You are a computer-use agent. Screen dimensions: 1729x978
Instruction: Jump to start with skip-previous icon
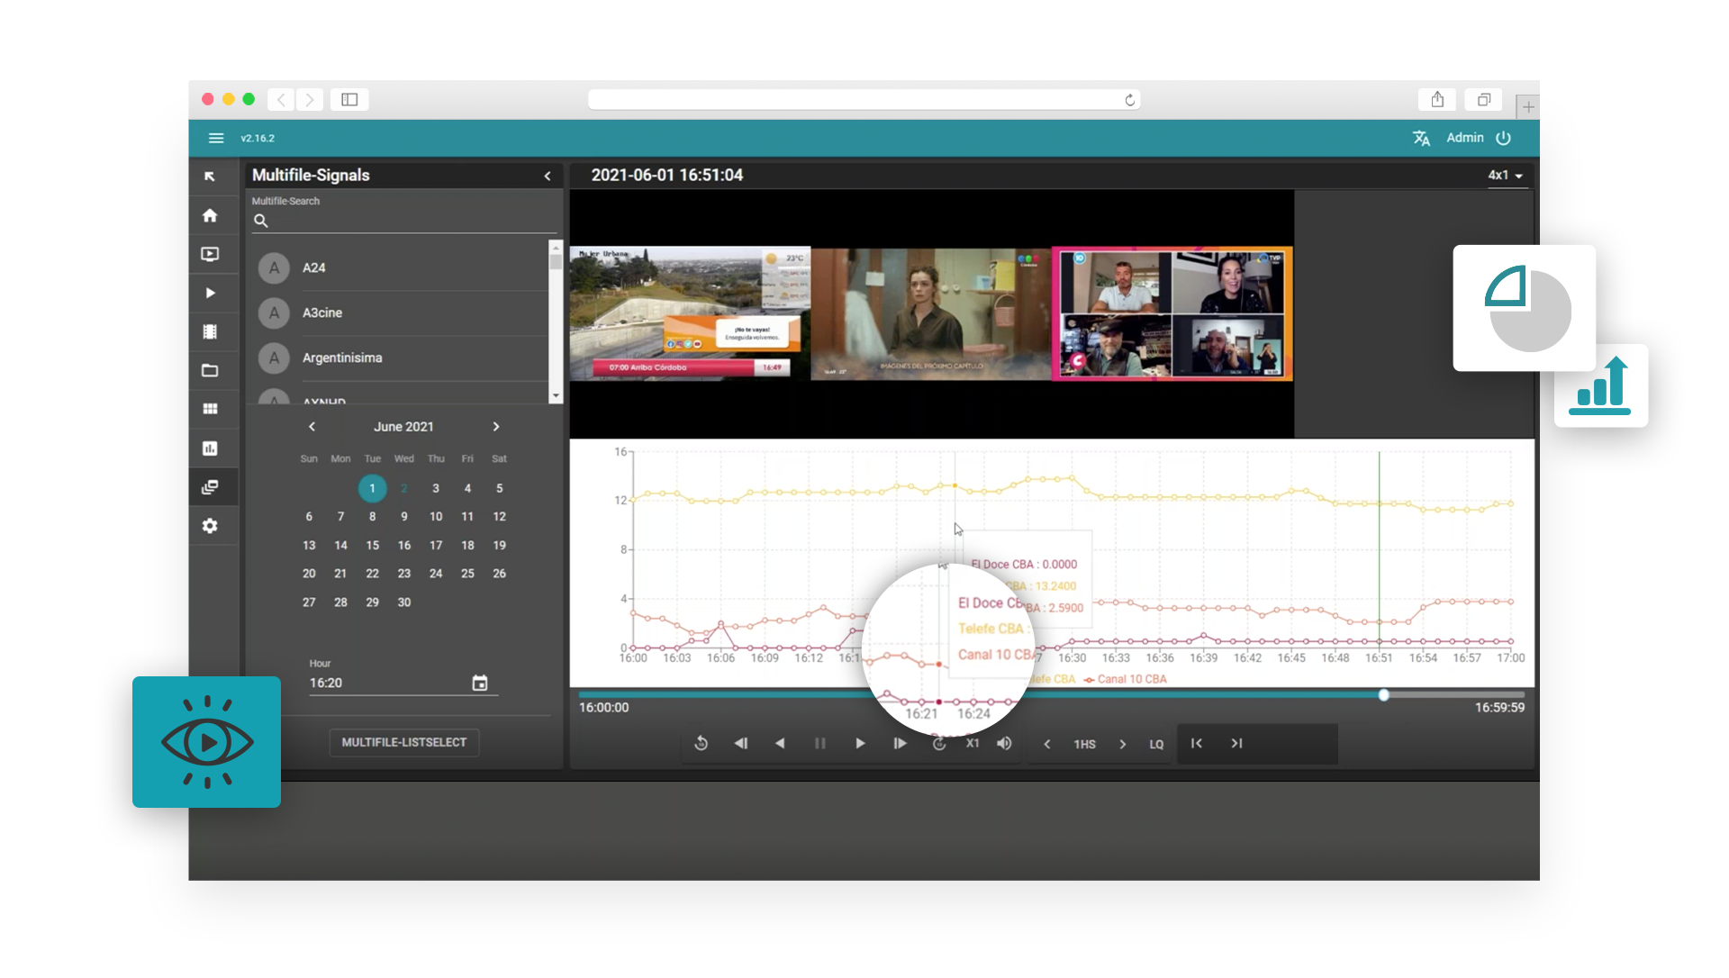[x=1197, y=743]
